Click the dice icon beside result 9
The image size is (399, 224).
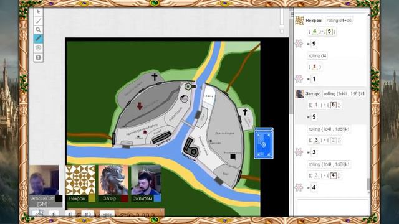pyautogui.click(x=299, y=44)
